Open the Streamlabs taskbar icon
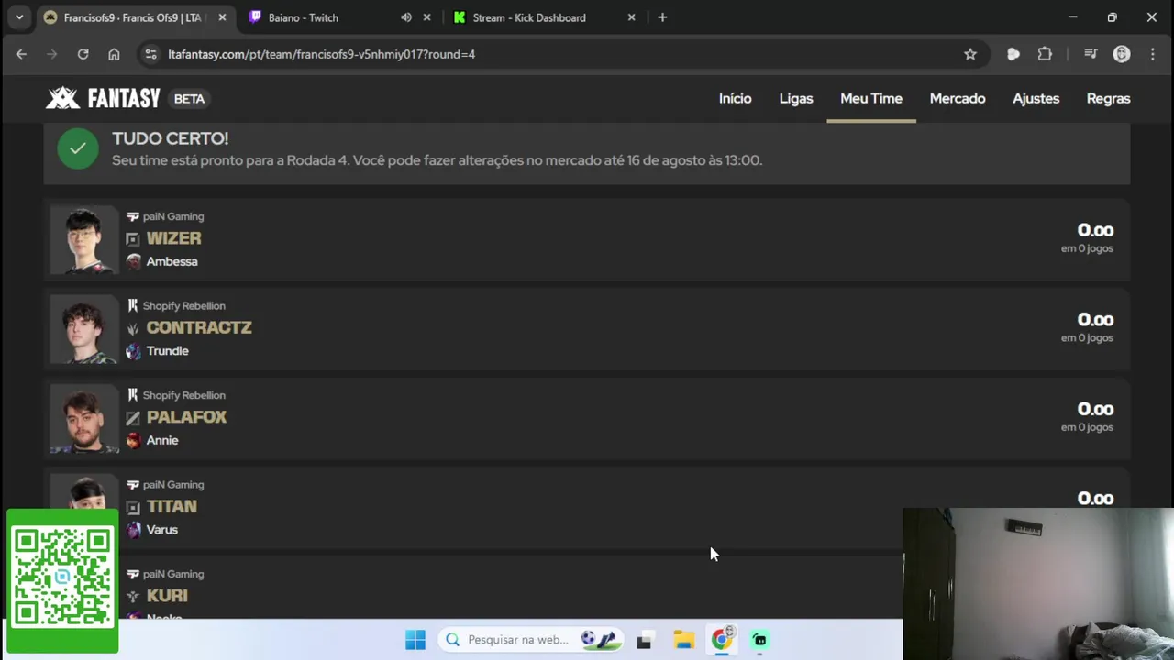The width and height of the screenshot is (1174, 660). pos(760,640)
